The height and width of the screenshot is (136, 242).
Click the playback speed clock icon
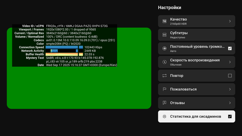(x=164, y=62)
